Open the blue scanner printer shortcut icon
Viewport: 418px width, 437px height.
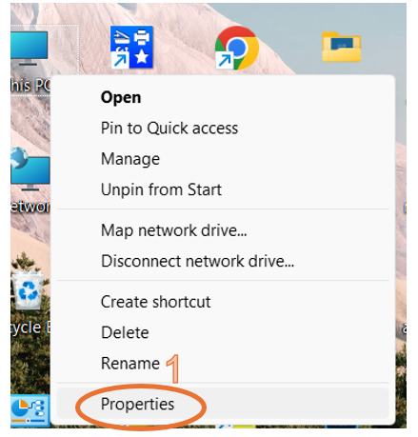pos(131,48)
